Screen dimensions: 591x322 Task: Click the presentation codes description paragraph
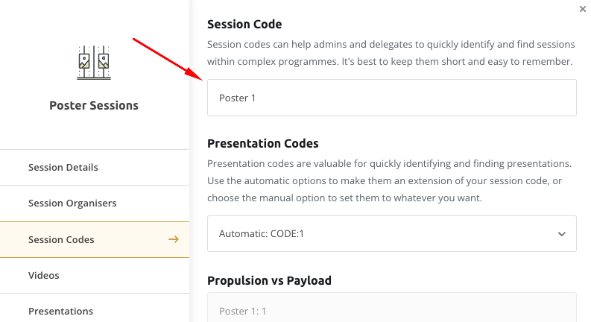click(x=389, y=180)
